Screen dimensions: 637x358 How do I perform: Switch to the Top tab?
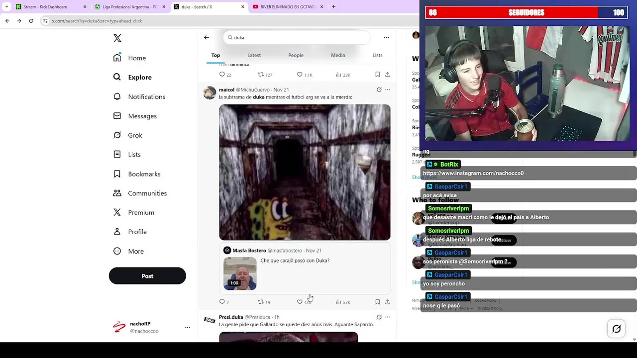[x=215, y=55]
